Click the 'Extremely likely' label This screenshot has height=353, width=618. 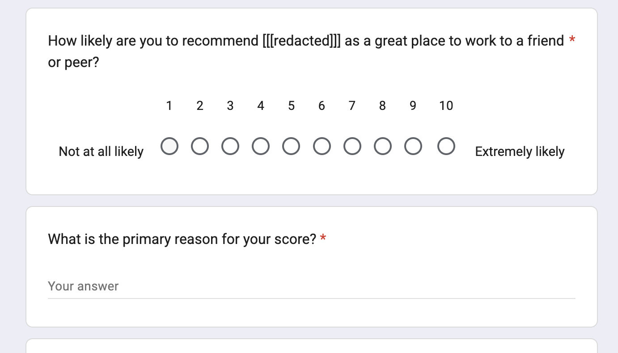[x=520, y=151]
